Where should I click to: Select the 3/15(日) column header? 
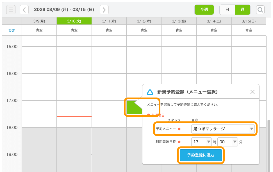[x=248, y=21]
